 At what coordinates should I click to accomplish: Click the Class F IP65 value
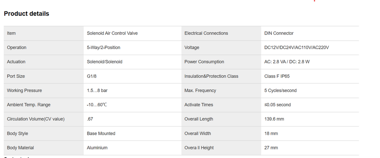click(x=278, y=76)
